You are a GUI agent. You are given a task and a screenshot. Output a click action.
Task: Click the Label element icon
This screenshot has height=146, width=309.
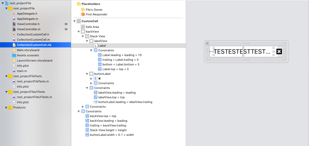coord(95,46)
